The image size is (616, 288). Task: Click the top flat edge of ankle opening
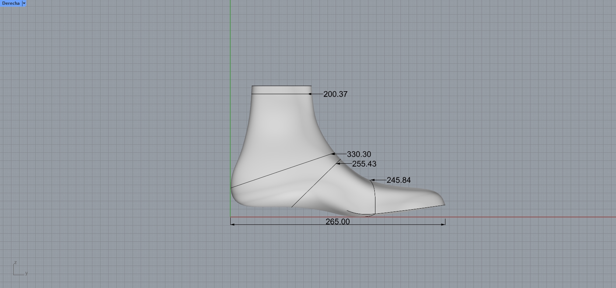tap(281, 86)
